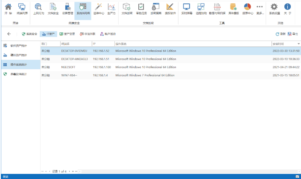Open 系统设置 gear icon
The image size is (301, 179).
point(275,9)
